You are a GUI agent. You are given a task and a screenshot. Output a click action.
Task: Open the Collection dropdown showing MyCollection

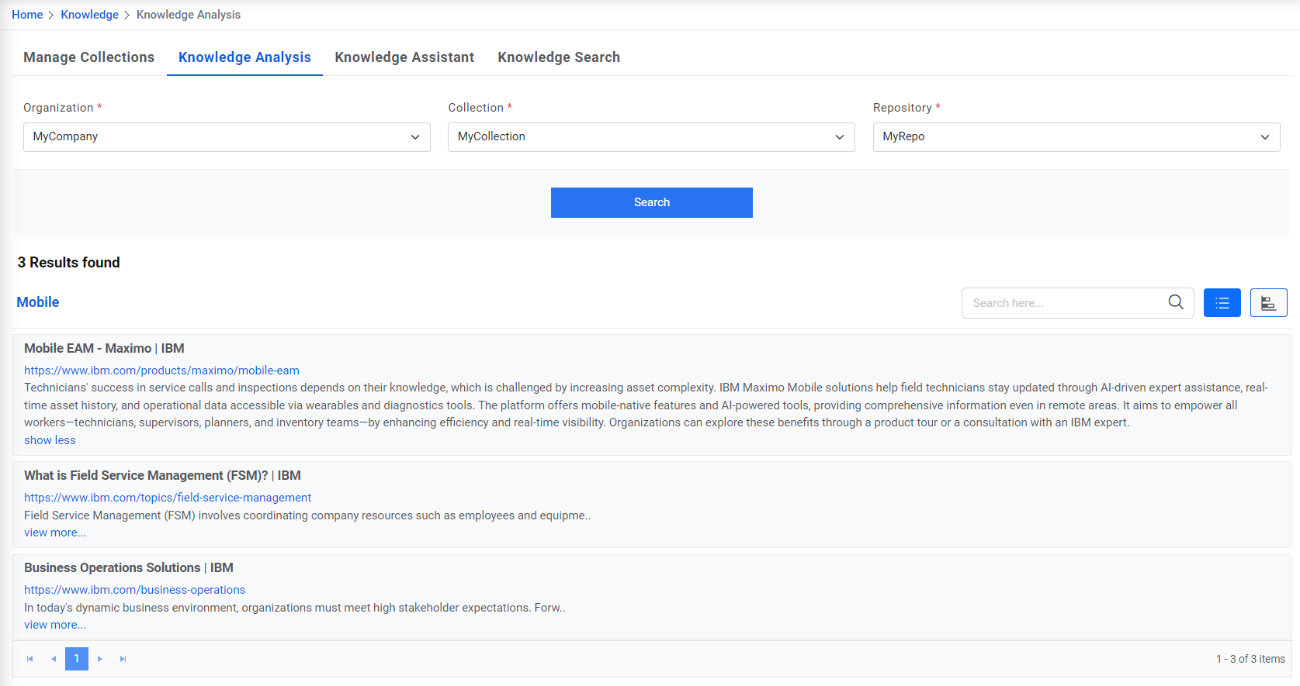tap(651, 137)
